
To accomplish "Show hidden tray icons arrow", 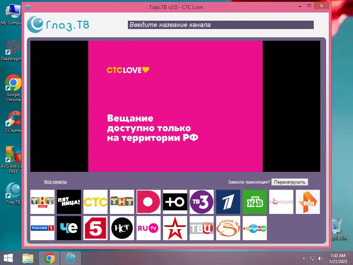I will pyautogui.click(x=304, y=258).
